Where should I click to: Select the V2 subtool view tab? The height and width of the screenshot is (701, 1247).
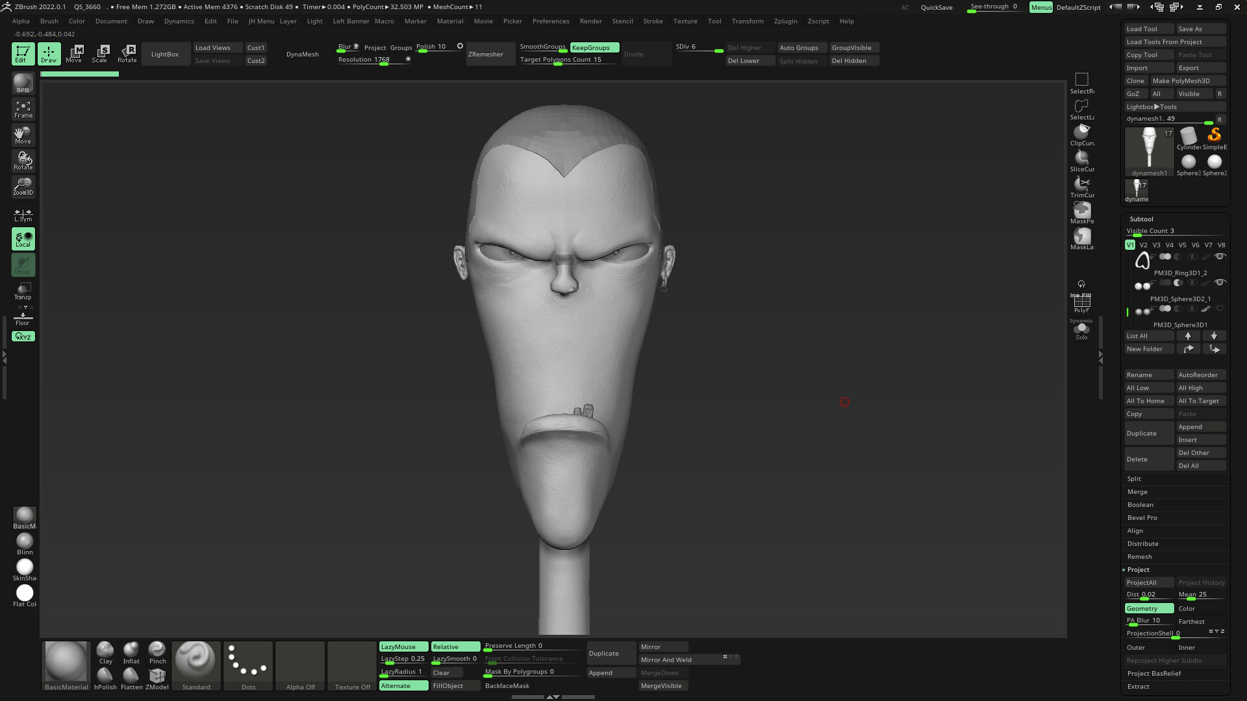pyautogui.click(x=1143, y=245)
